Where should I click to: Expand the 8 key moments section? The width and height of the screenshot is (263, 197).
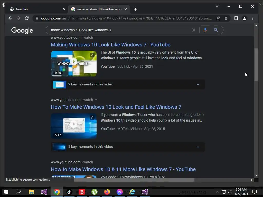tap(128, 147)
